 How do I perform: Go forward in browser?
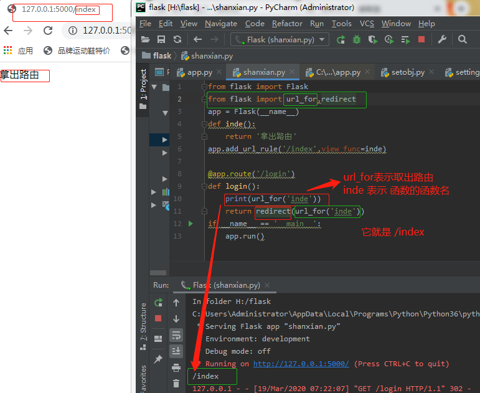point(28,31)
